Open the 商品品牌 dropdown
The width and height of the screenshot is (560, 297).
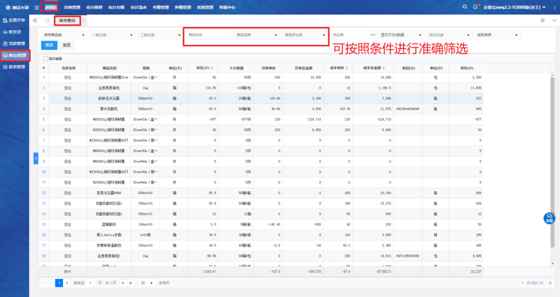tap(257, 35)
